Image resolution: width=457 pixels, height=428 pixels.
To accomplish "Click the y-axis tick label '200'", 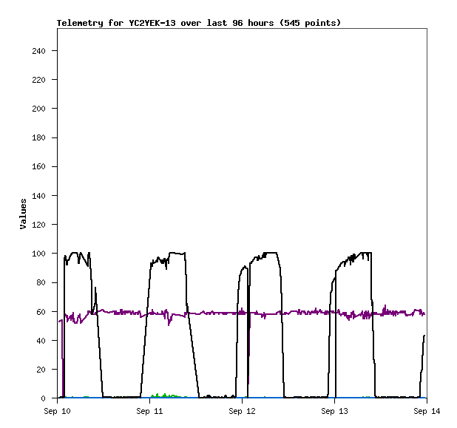I will (38, 109).
